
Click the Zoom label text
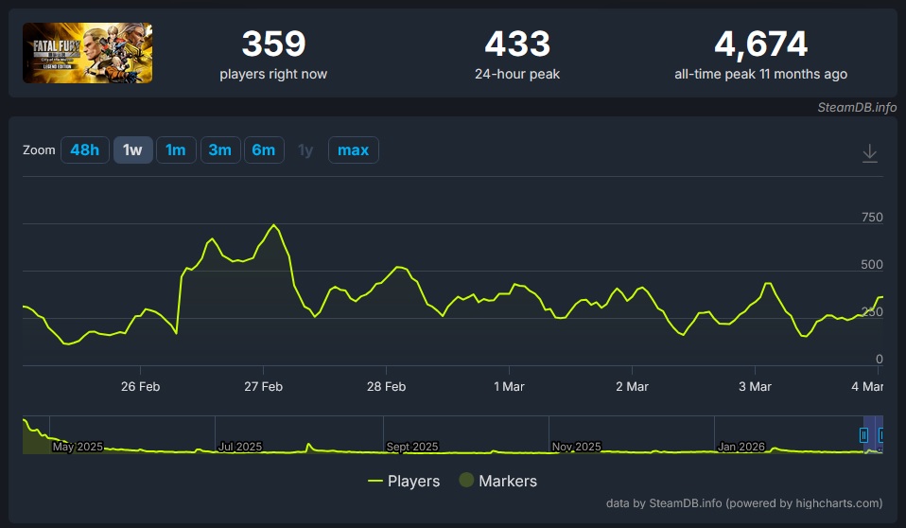pyautogui.click(x=39, y=150)
